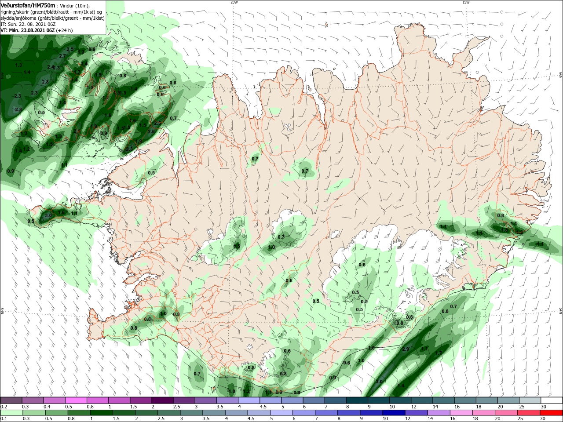Click the Veðurstofan/HM750m title text
Viewport: 563px width, 422px height.
tap(28, 5)
